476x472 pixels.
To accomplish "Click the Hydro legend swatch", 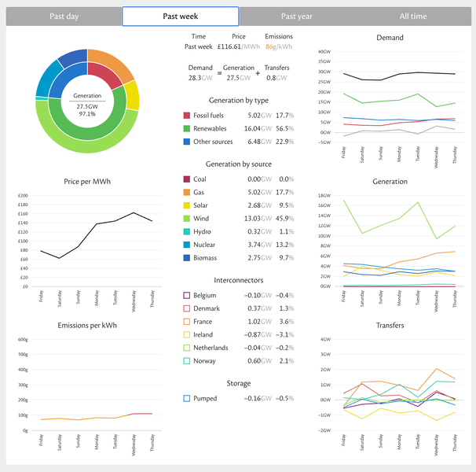I will [x=187, y=231].
